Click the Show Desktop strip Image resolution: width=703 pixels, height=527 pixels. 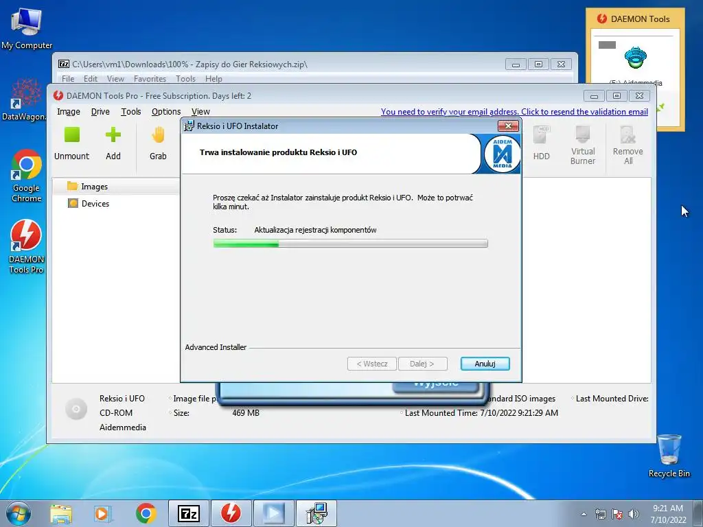tap(698, 514)
